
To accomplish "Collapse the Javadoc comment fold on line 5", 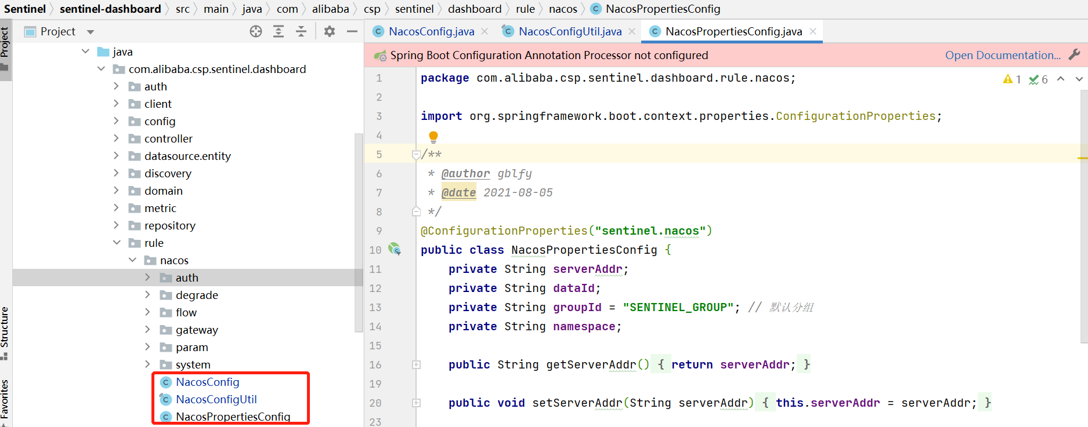I will point(416,154).
